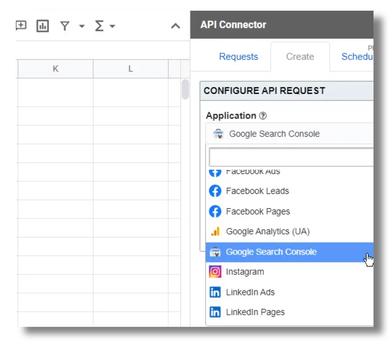This screenshot has width=388, height=343.
Task: Open the Application dropdown showing Google Search Console
Action: pos(289,134)
